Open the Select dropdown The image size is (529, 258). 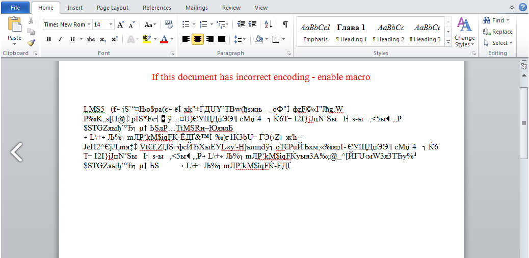(497, 43)
